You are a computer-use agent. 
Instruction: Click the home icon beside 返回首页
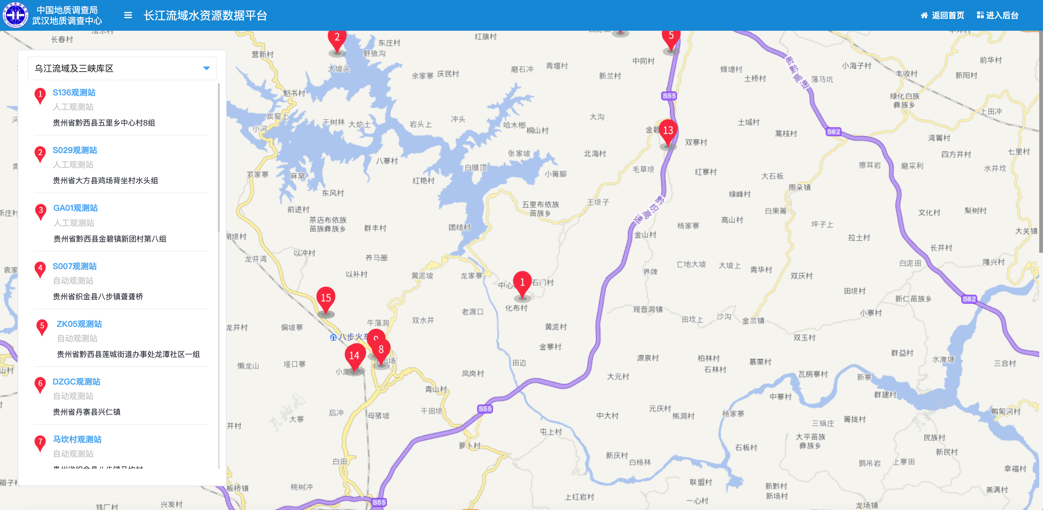pyautogui.click(x=924, y=15)
